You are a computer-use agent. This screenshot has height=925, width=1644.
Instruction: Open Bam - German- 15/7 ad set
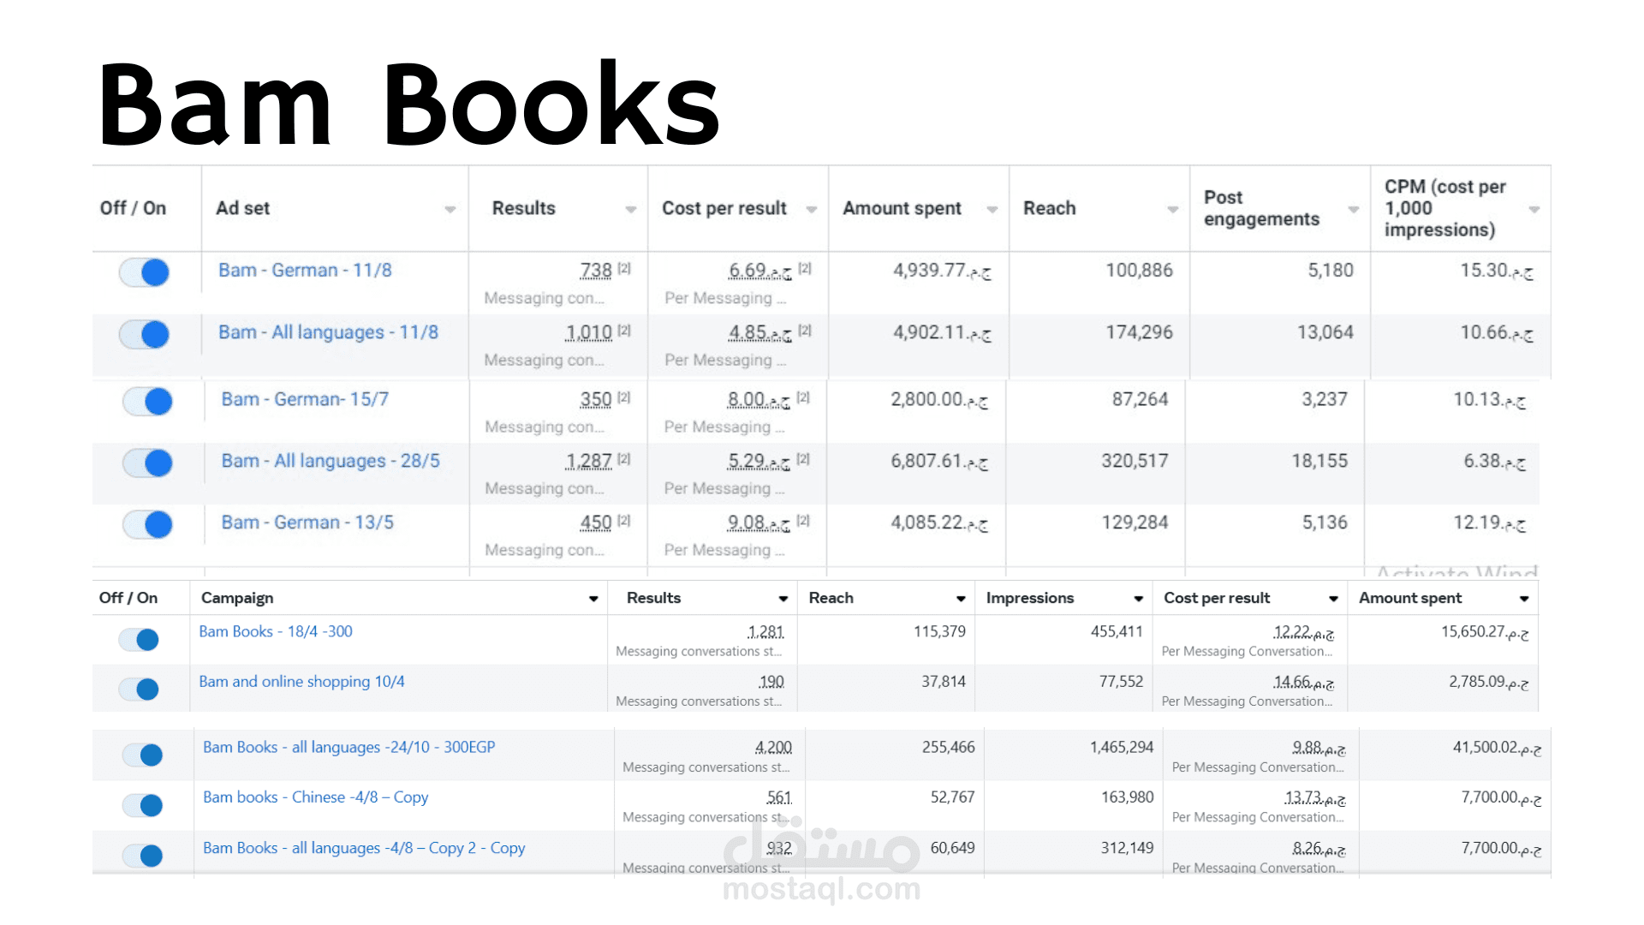[x=305, y=399]
